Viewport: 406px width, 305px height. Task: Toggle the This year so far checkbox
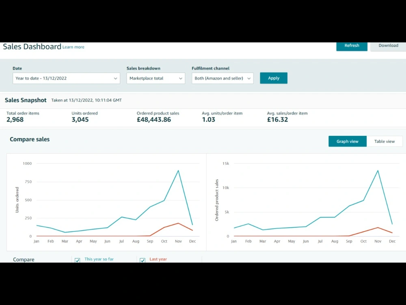[77, 260]
